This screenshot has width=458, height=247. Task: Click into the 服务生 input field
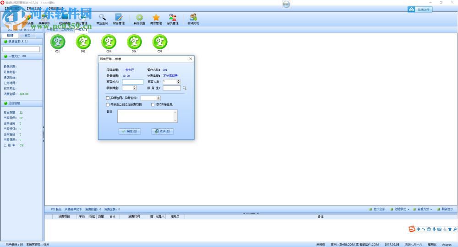[x=172, y=88]
